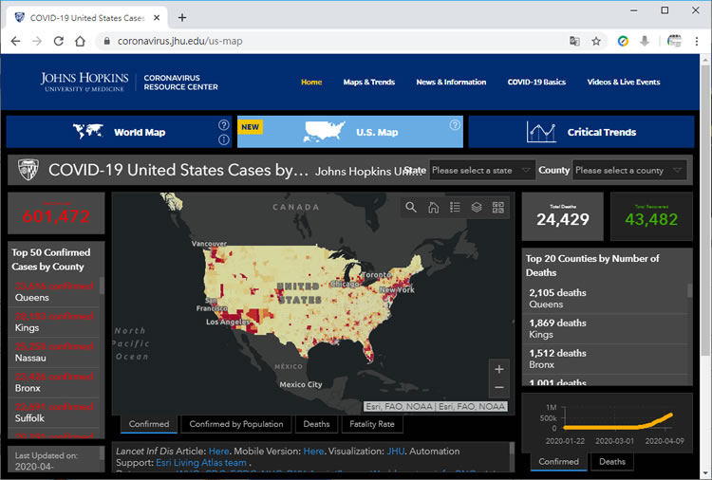The height and width of the screenshot is (480, 712).
Task: Open the Critical Trends button
Action: click(x=581, y=132)
